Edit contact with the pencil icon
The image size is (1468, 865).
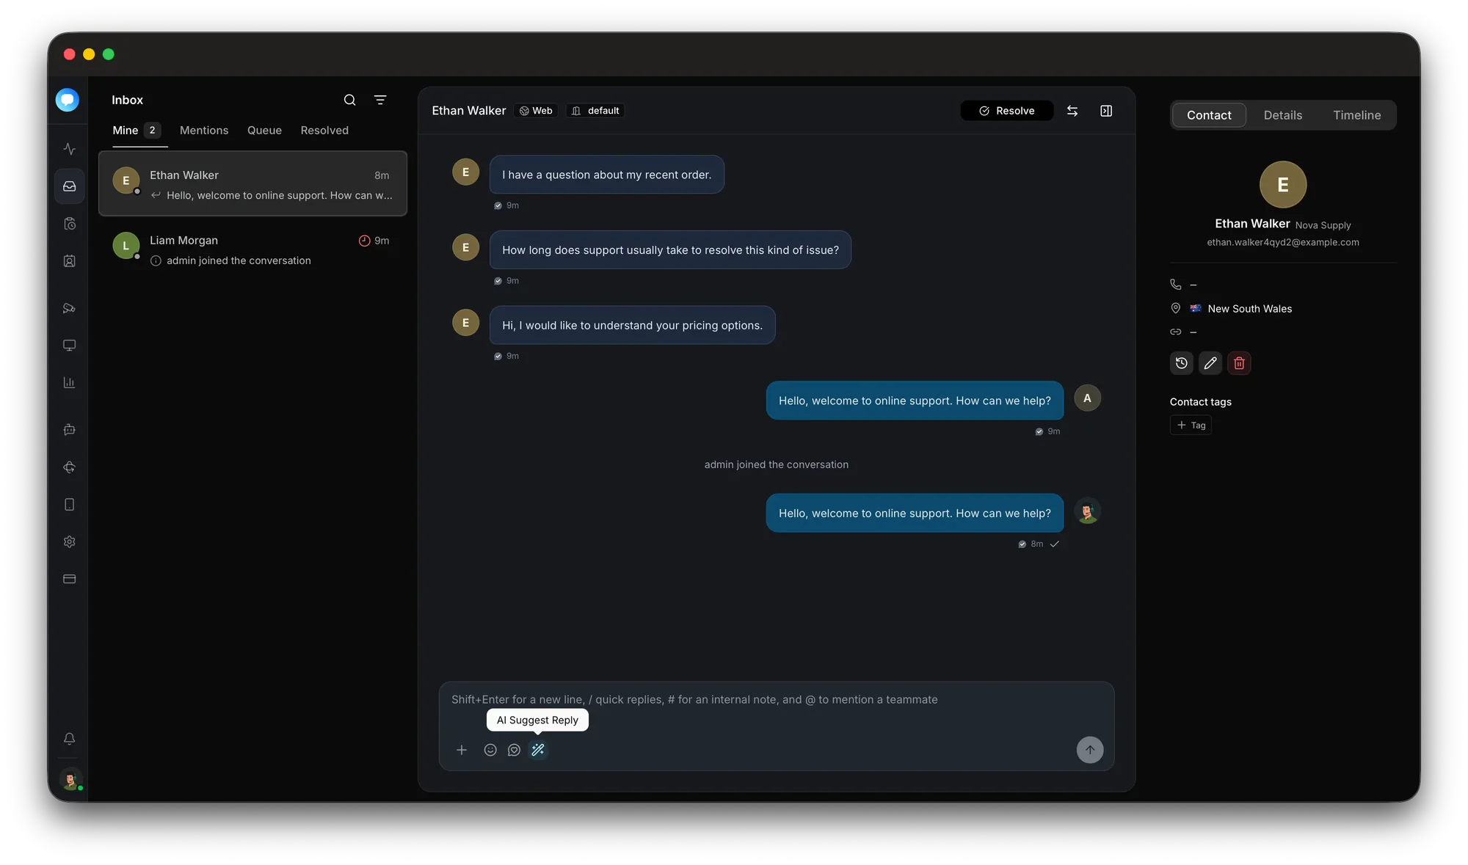point(1210,363)
